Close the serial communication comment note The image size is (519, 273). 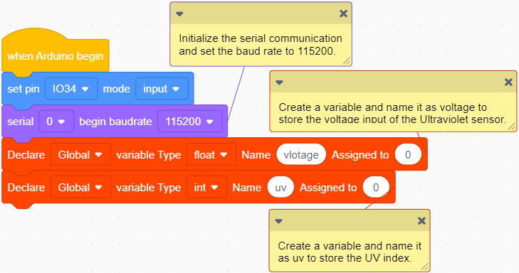(344, 14)
